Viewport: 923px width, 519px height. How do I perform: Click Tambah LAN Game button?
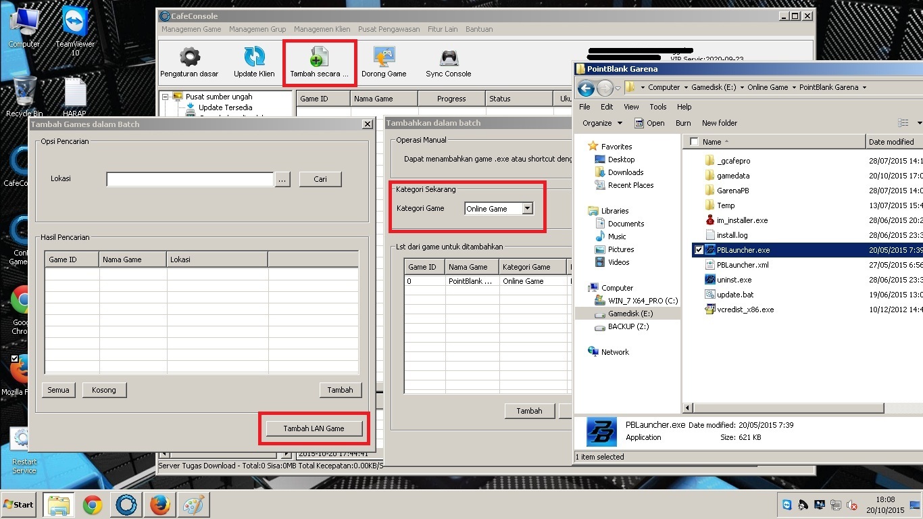pos(314,428)
